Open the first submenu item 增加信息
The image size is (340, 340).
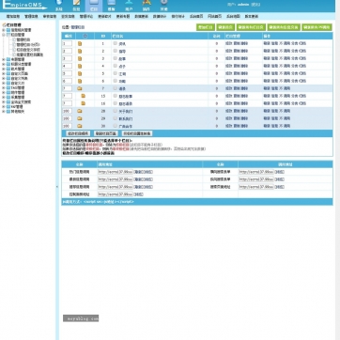[13, 16]
